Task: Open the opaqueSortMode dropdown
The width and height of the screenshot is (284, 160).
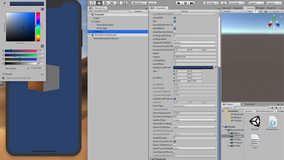Action: click(195, 43)
